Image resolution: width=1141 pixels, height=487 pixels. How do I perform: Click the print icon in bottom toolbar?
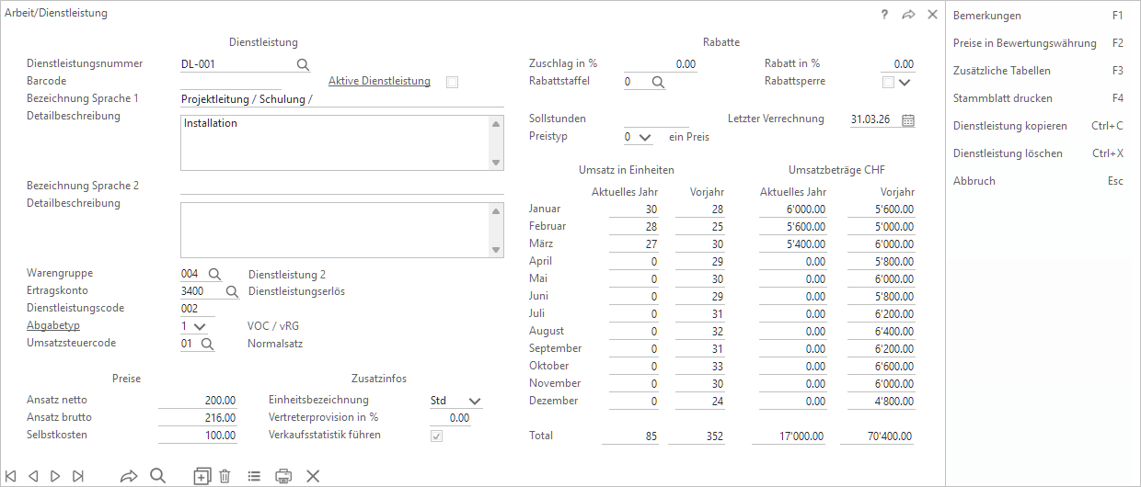[x=284, y=476]
